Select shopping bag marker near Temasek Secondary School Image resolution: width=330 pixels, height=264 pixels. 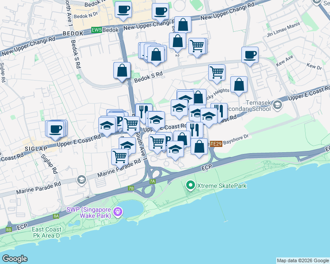coord(239,85)
